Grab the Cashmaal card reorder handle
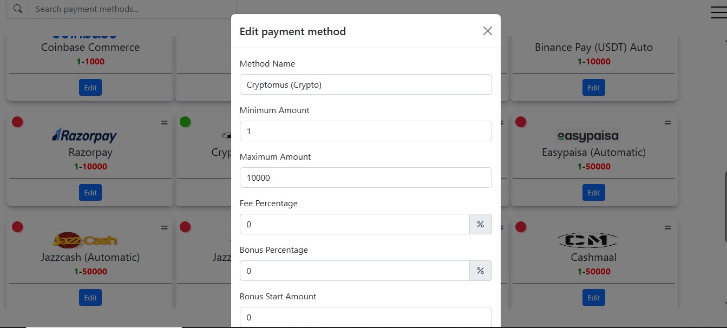 pyautogui.click(x=667, y=228)
